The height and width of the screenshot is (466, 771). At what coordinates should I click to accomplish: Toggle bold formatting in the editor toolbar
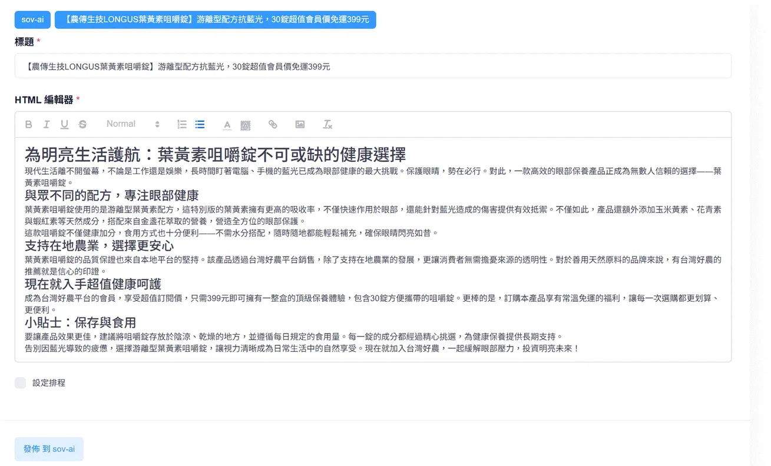coord(28,124)
